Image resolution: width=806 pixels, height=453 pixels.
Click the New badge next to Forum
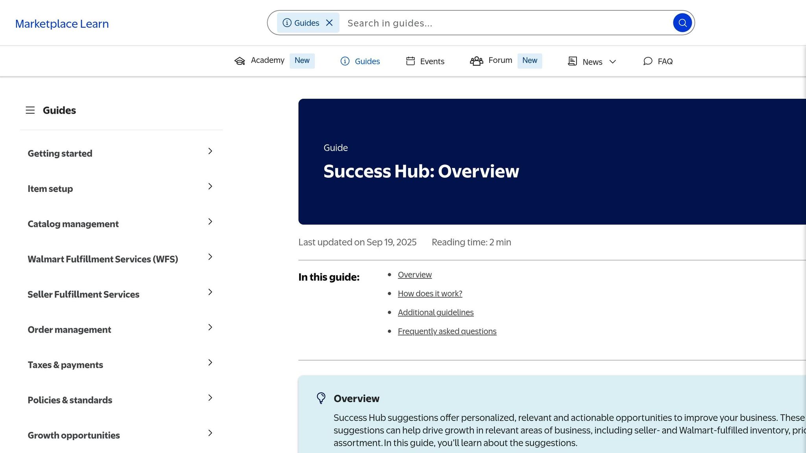(x=529, y=61)
